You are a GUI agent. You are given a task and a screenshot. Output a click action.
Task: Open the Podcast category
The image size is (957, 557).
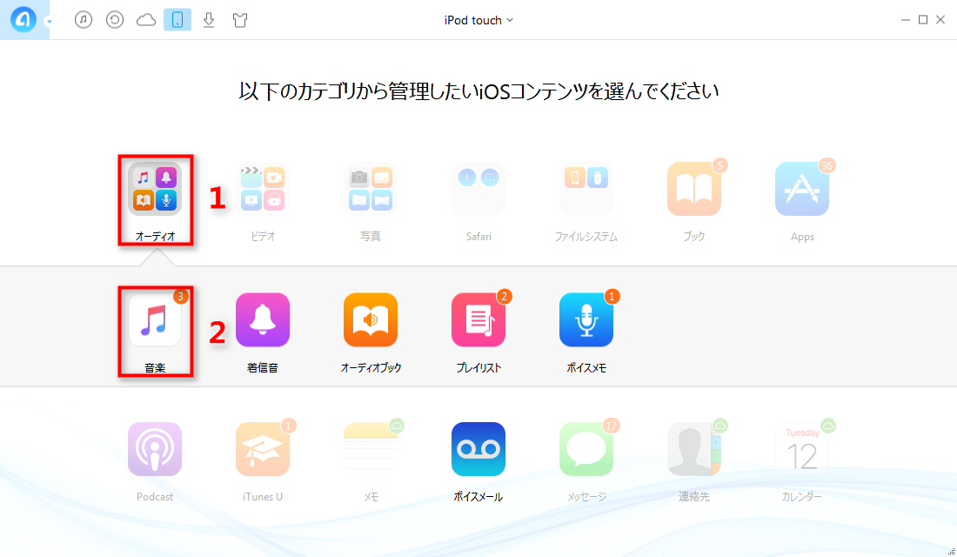click(154, 449)
